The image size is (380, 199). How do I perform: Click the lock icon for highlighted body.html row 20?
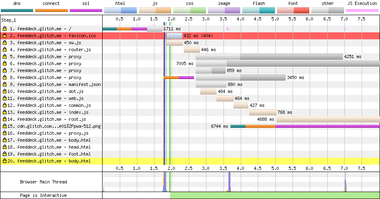5,161
